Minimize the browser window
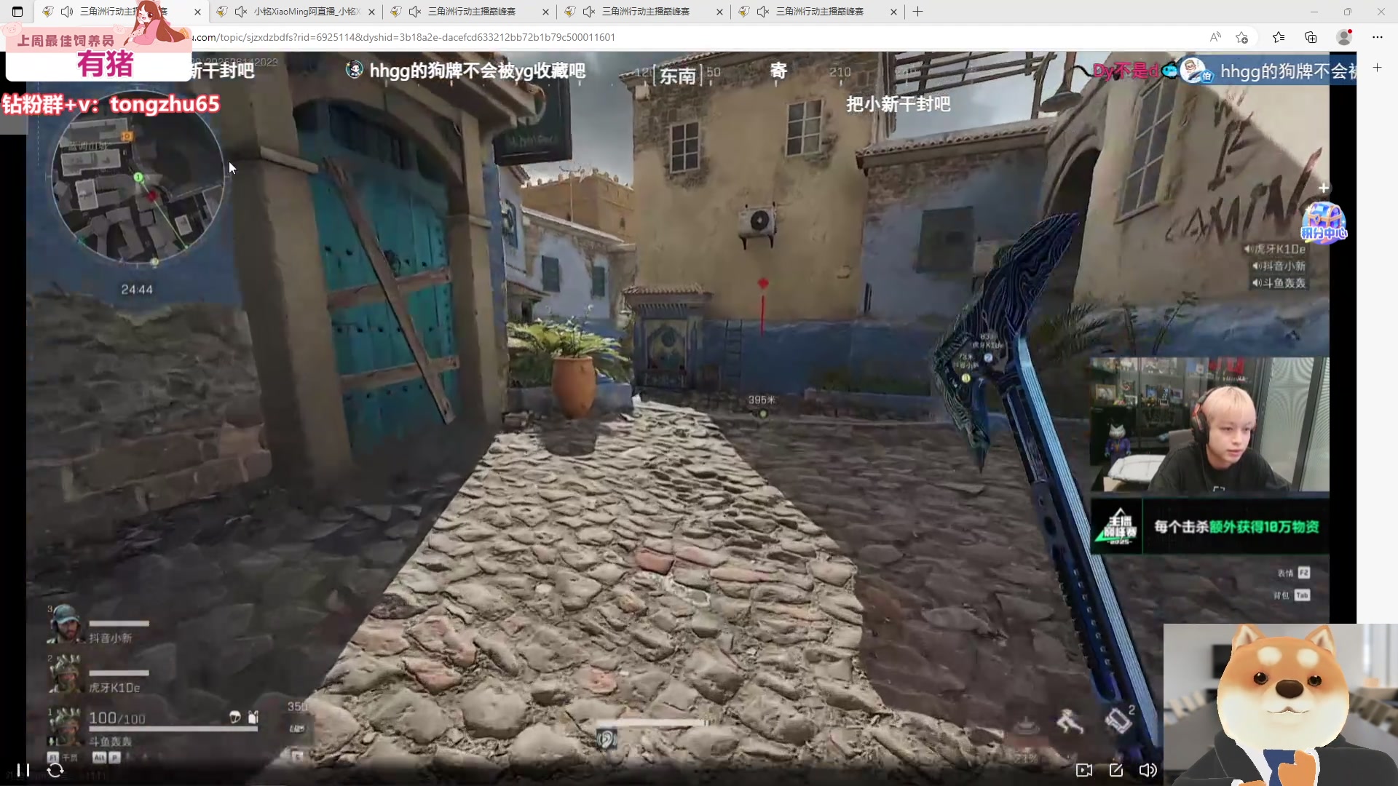This screenshot has width=1398, height=786. pos(1314,12)
